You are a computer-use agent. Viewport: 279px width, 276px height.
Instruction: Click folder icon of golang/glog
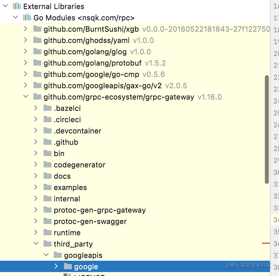[x=37, y=51]
